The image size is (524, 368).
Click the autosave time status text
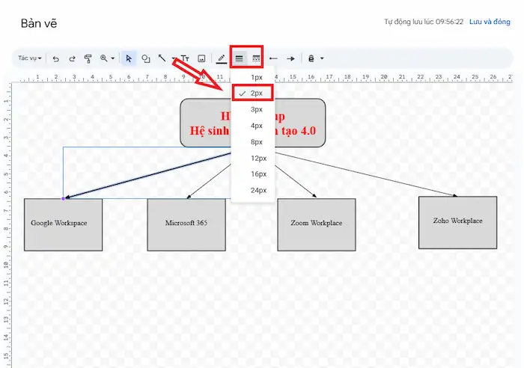pyautogui.click(x=424, y=22)
